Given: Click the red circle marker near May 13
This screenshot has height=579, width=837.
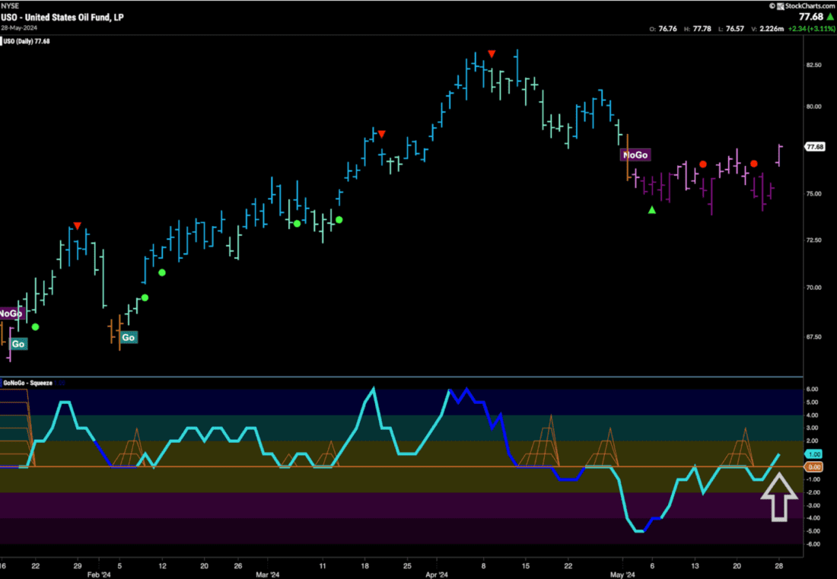Looking at the screenshot, I should point(703,164).
